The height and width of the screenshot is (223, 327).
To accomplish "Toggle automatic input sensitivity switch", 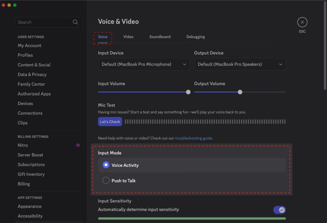I will pos(279,210).
